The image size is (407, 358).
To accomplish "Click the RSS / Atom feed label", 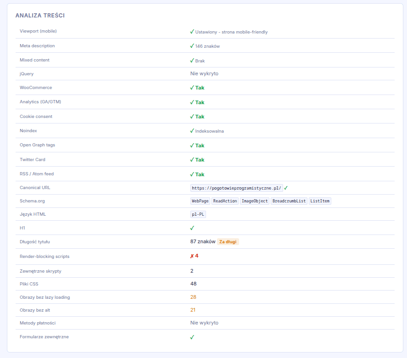I will 37,174.
